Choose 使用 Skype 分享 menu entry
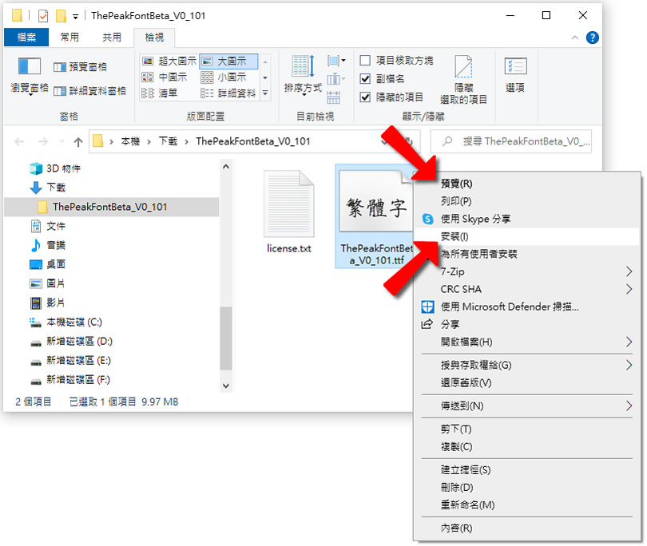The image size is (647, 546). (526, 219)
